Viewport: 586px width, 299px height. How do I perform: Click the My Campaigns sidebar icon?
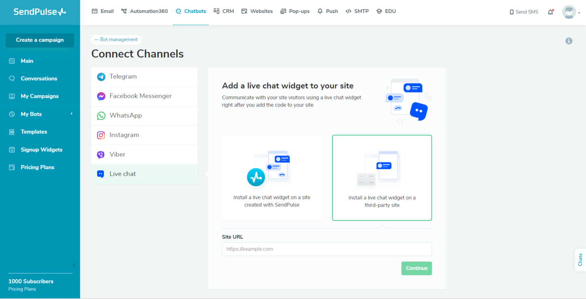pos(12,96)
